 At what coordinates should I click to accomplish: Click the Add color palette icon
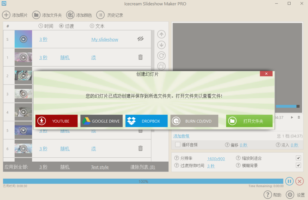pyautogui.click(x=70, y=15)
